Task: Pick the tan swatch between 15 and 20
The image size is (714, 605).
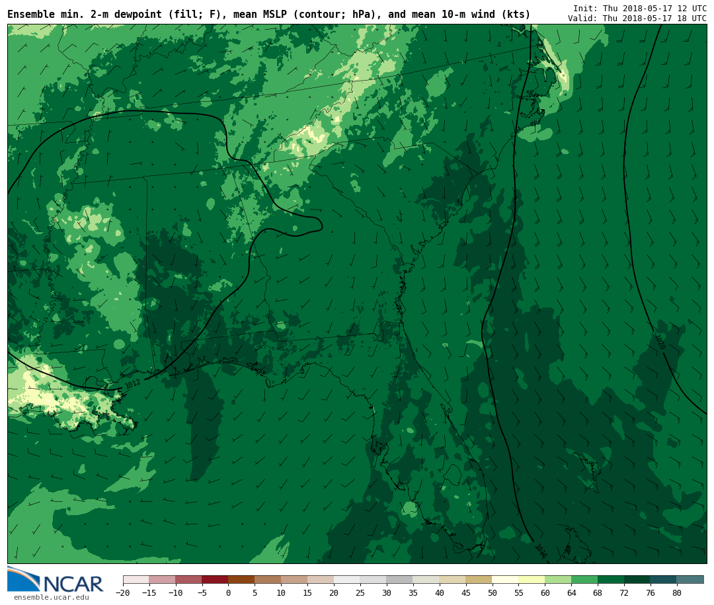Action: (321, 580)
